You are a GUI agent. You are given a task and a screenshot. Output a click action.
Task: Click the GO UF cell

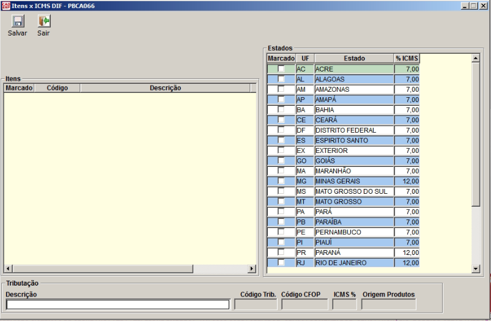click(x=305, y=161)
